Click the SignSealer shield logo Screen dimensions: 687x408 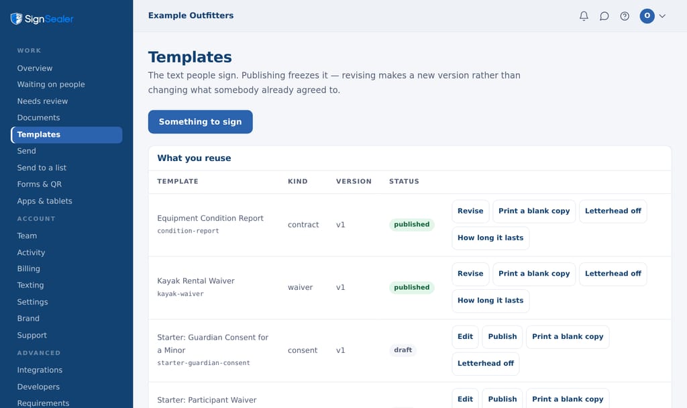16,18
